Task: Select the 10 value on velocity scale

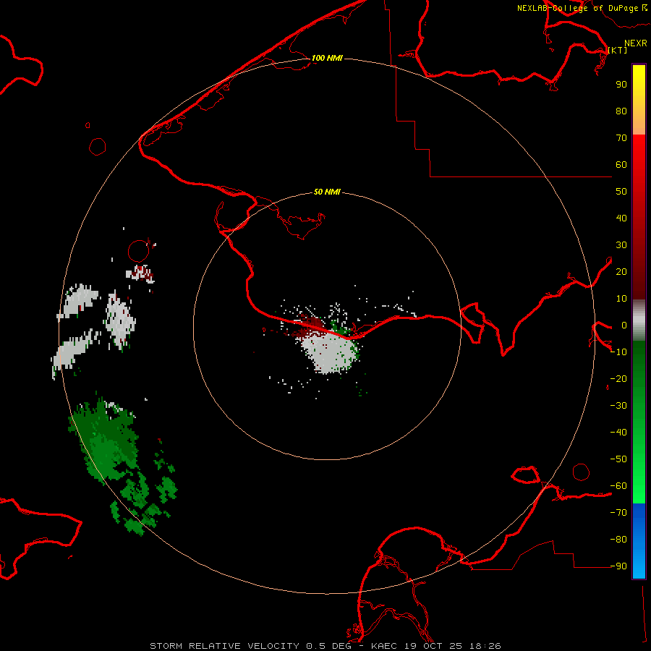Action: click(621, 299)
